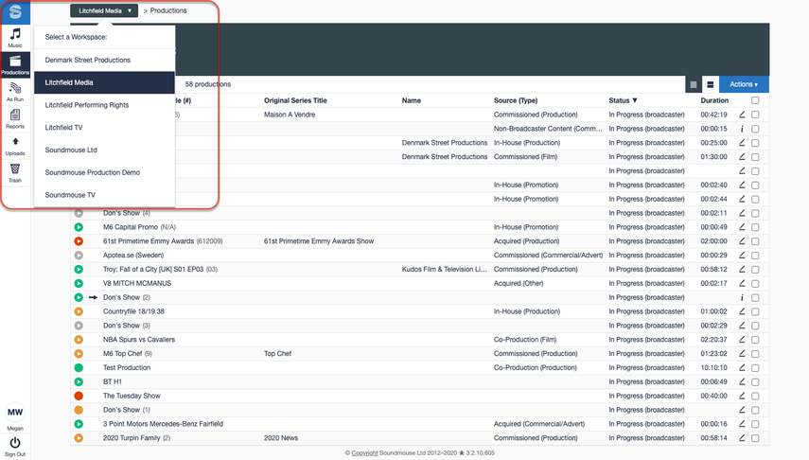Open 3 Point Motors Mercedes-Benz Fairfield production
809x460 pixels.
pos(163,424)
